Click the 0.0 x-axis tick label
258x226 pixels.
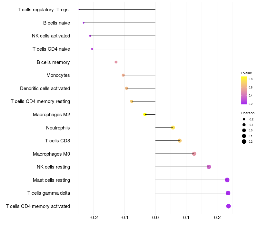tap(155, 218)
